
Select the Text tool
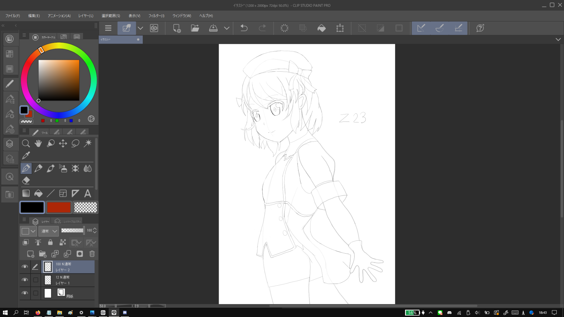(88, 194)
